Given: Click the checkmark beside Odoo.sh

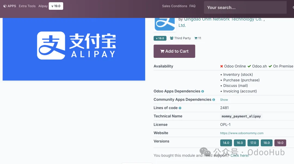Looking at the screenshot, I should pos(249,66).
